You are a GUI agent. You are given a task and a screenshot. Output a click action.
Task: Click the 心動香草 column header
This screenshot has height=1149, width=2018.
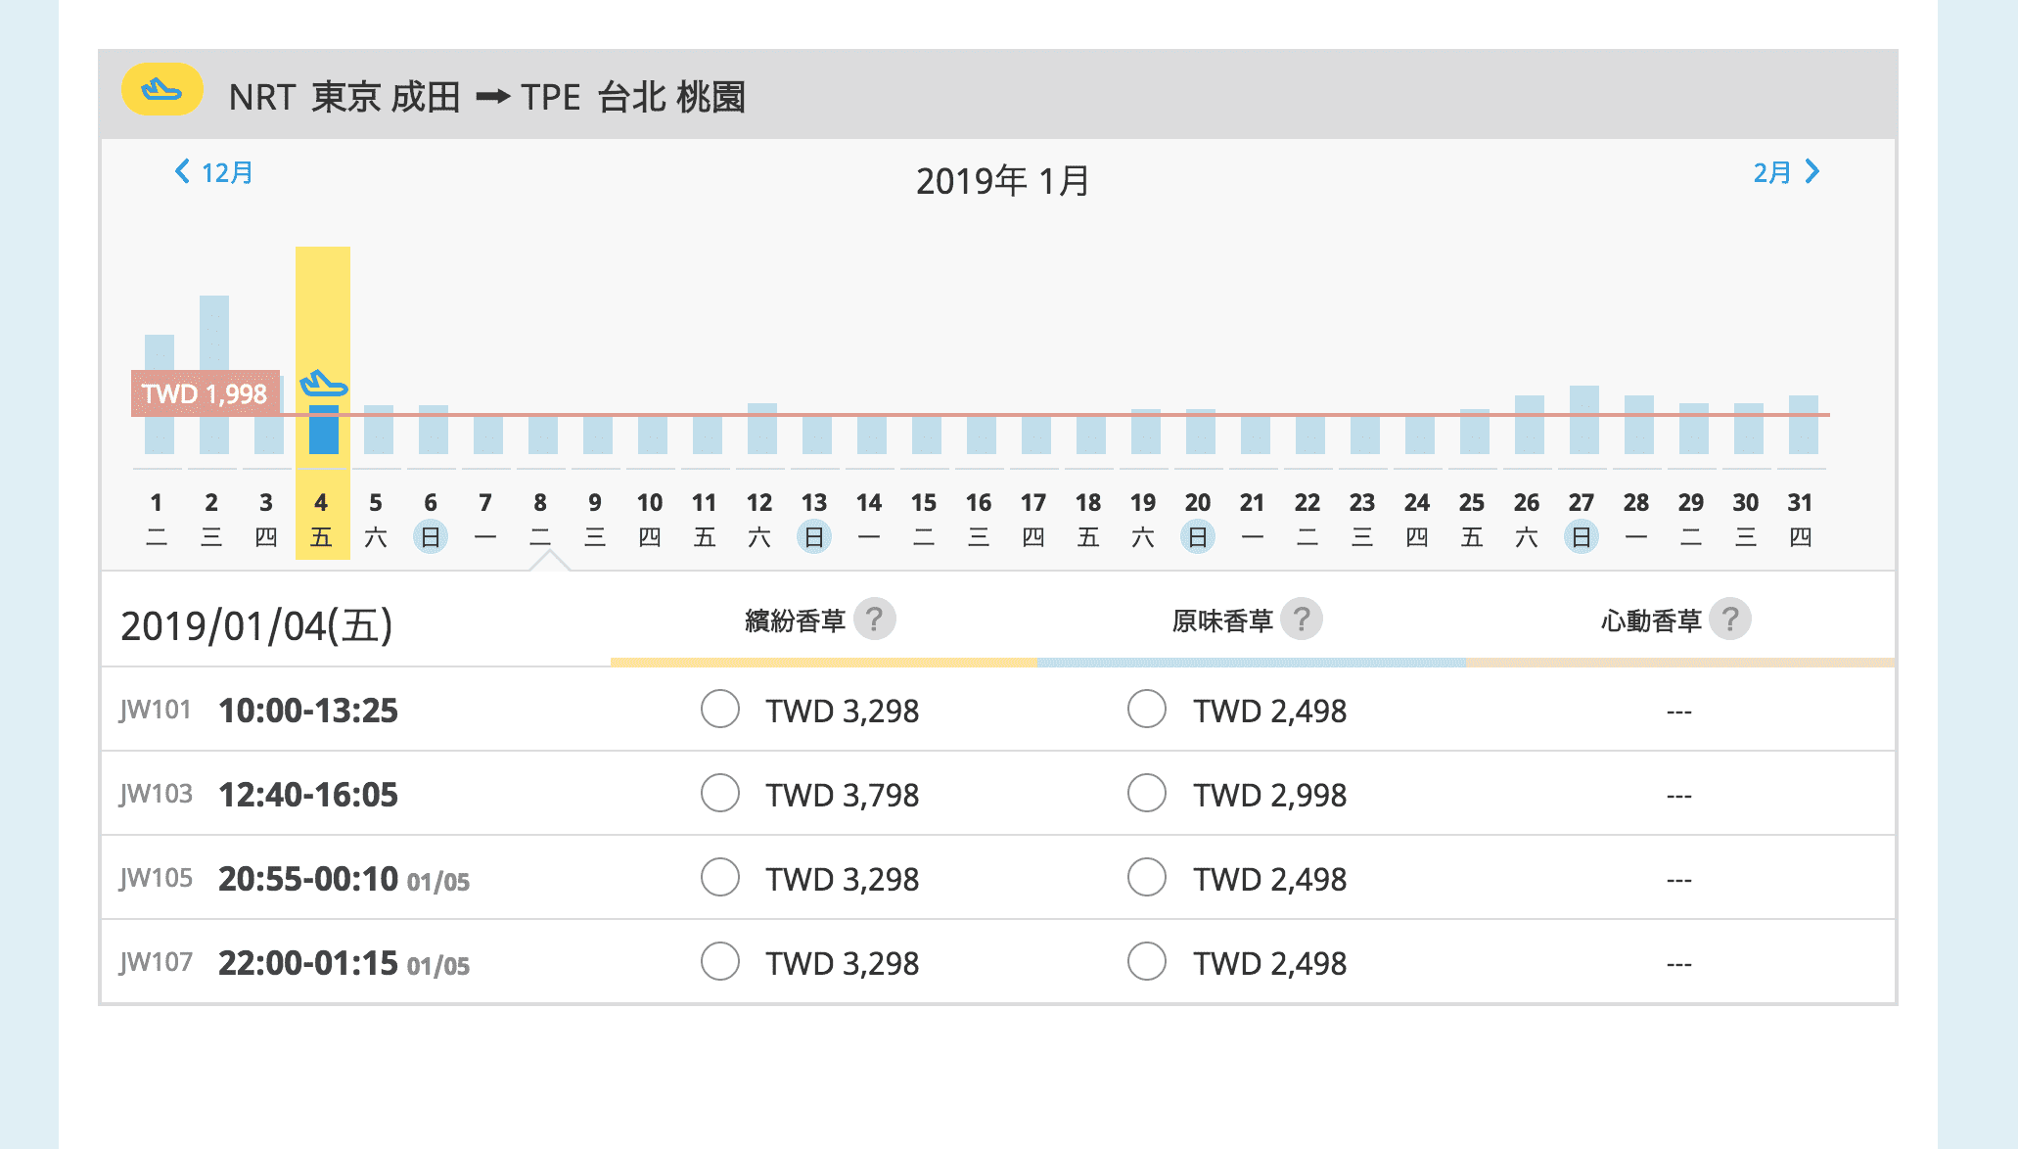pos(1651,620)
